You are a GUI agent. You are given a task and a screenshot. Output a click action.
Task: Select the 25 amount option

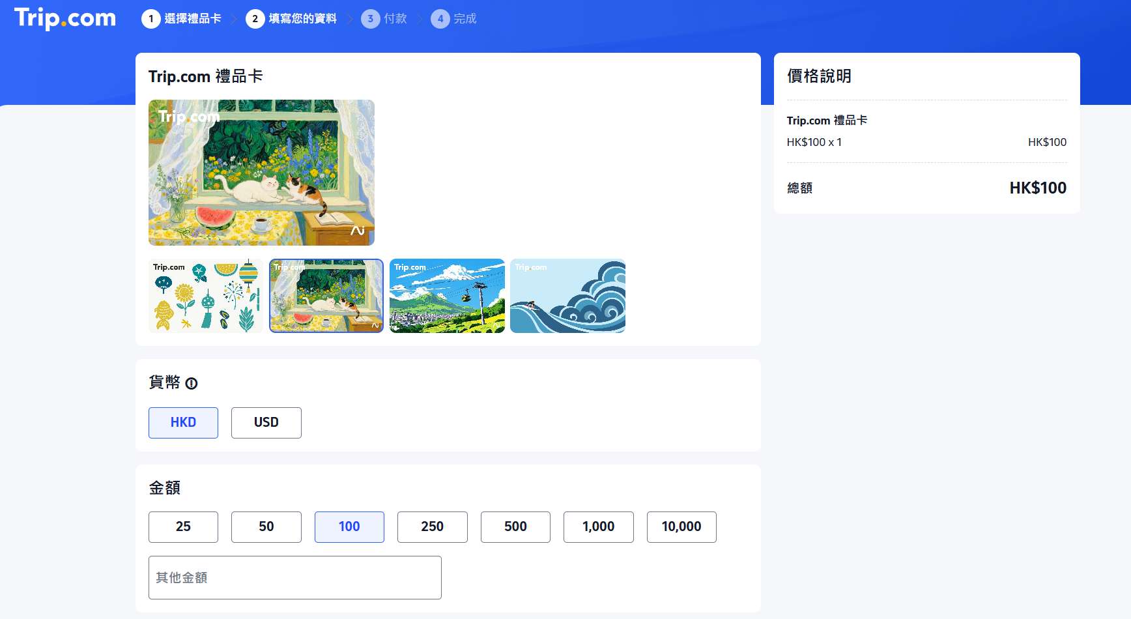pyautogui.click(x=183, y=526)
